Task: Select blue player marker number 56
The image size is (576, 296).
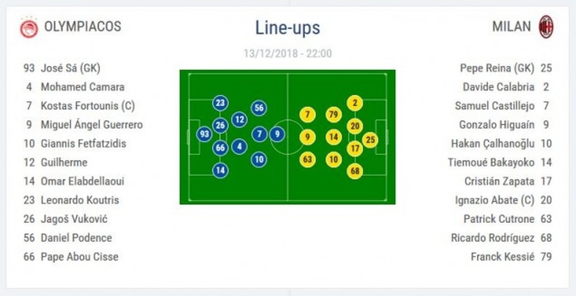Action: coord(259,108)
